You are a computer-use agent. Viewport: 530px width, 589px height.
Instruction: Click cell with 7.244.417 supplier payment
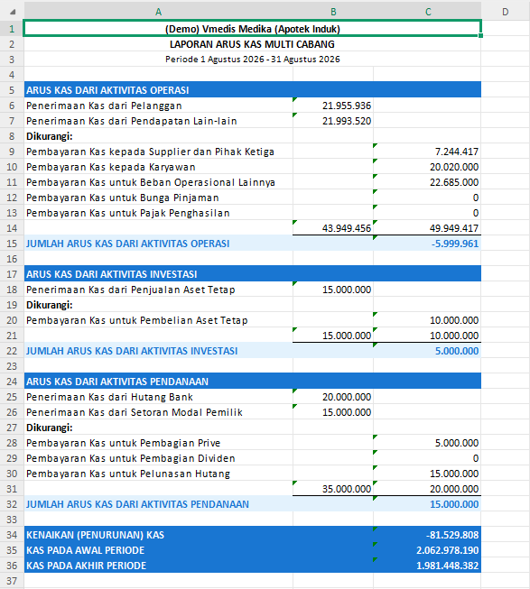tap(427, 152)
